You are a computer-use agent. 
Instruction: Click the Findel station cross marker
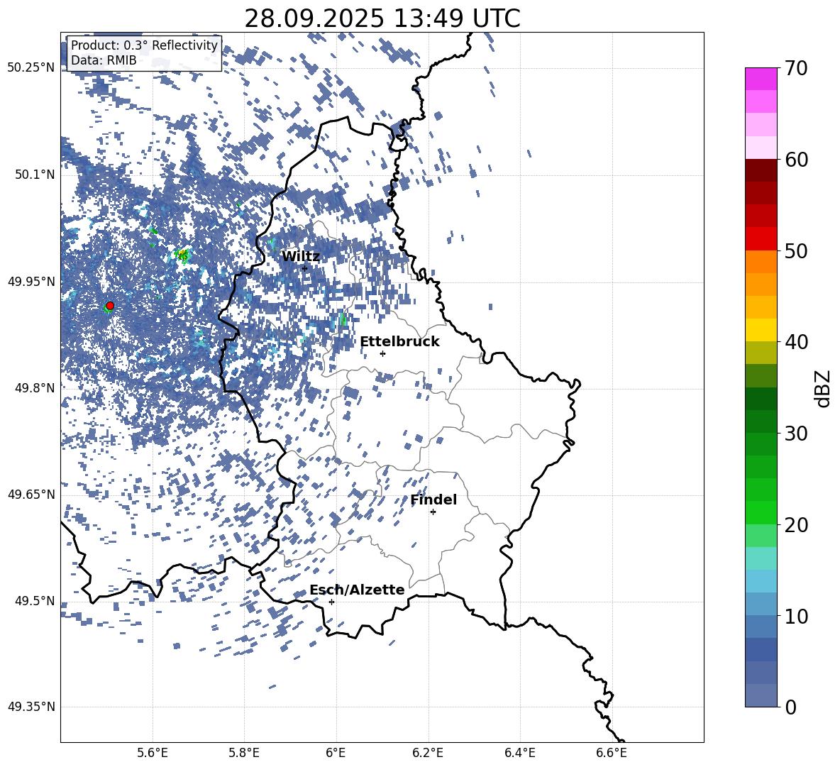pos(433,512)
